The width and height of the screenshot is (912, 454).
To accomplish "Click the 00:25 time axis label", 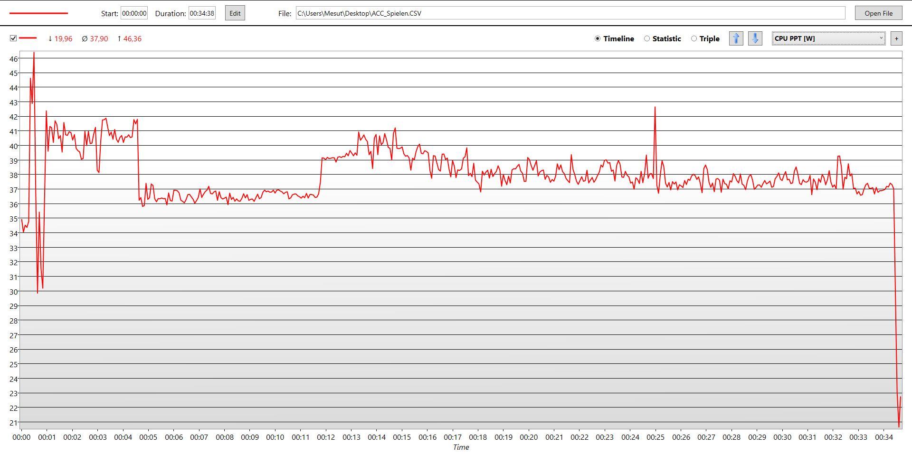I will pyautogui.click(x=655, y=437).
